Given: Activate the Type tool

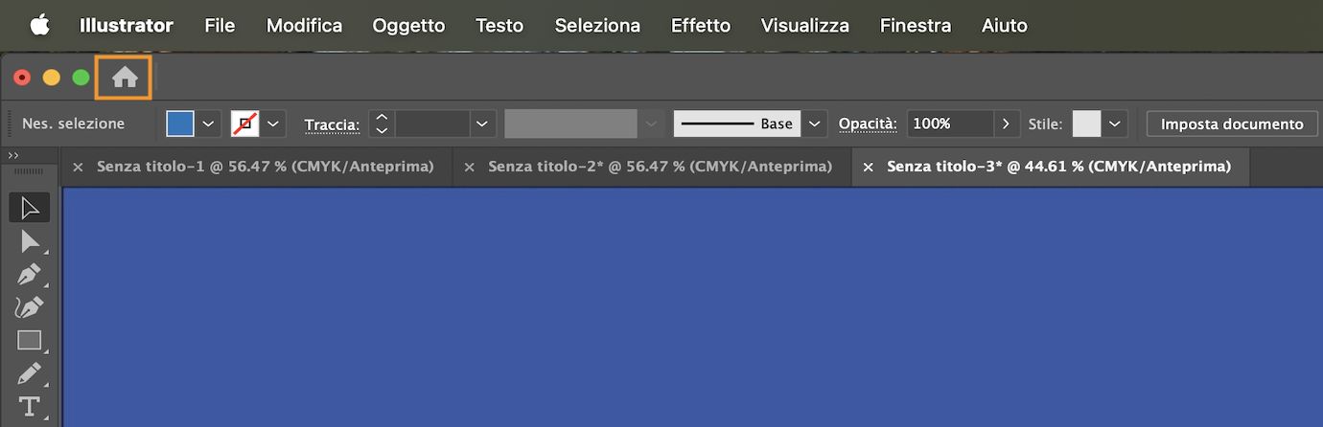Looking at the screenshot, I should [x=30, y=405].
